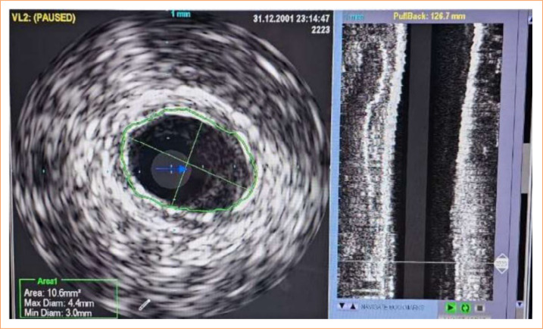The image size is (543, 329).
Task: Select the pencil edit icon near Area1 box
Action: [144, 305]
